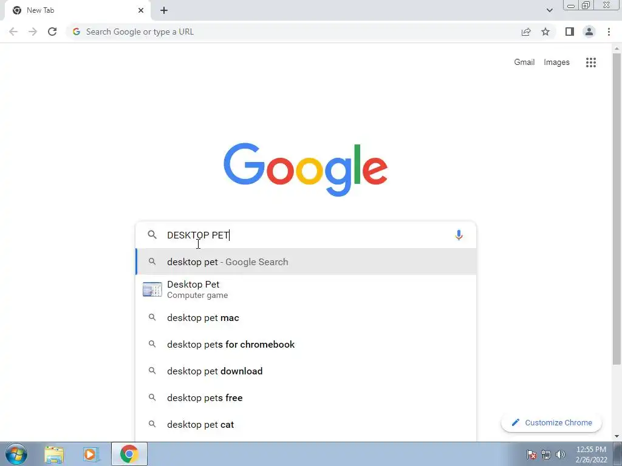The height and width of the screenshot is (466, 622).
Task: Open File Explorer from the taskbar
Action: [54, 454]
